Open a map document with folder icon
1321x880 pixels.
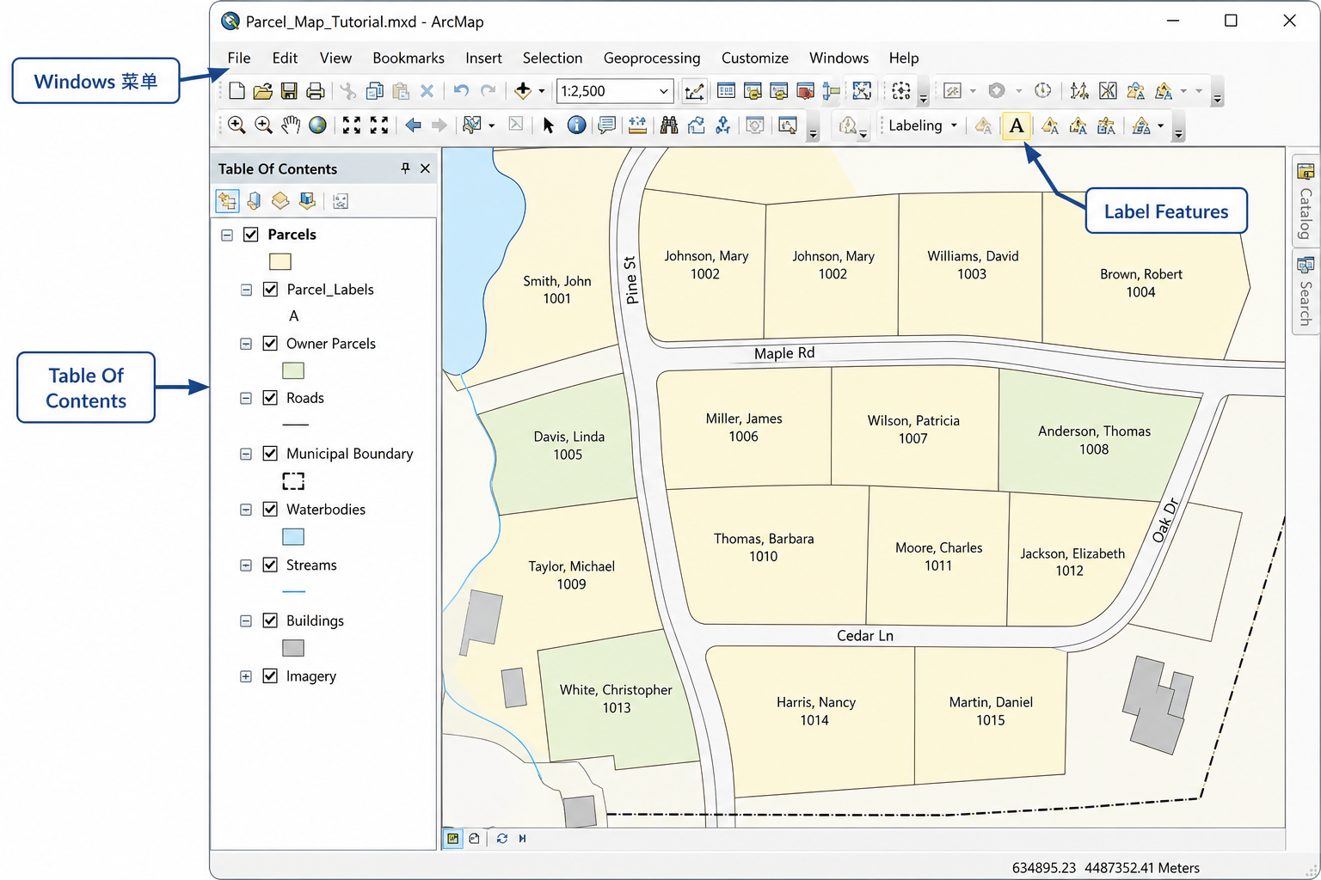(x=263, y=91)
